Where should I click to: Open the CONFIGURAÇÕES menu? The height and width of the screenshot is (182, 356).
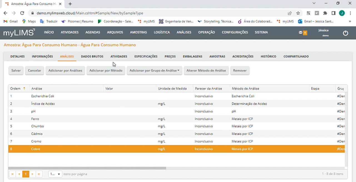235,32
